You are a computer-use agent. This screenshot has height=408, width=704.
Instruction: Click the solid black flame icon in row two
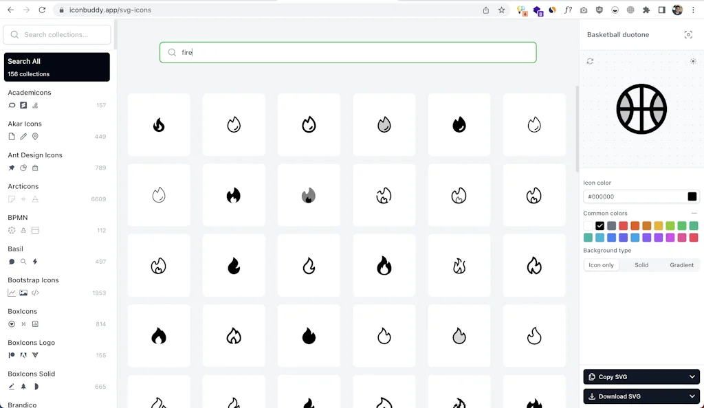[x=233, y=194]
